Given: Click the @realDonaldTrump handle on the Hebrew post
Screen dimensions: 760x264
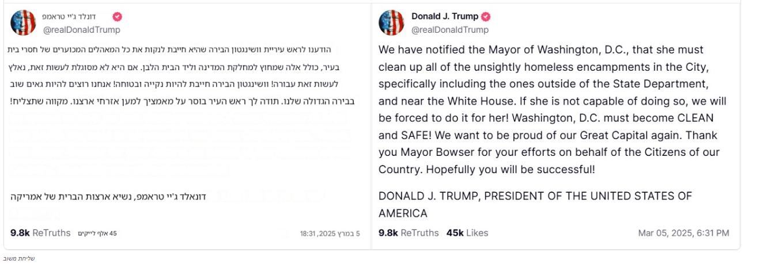Looking at the screenshot, I should 81,30.
